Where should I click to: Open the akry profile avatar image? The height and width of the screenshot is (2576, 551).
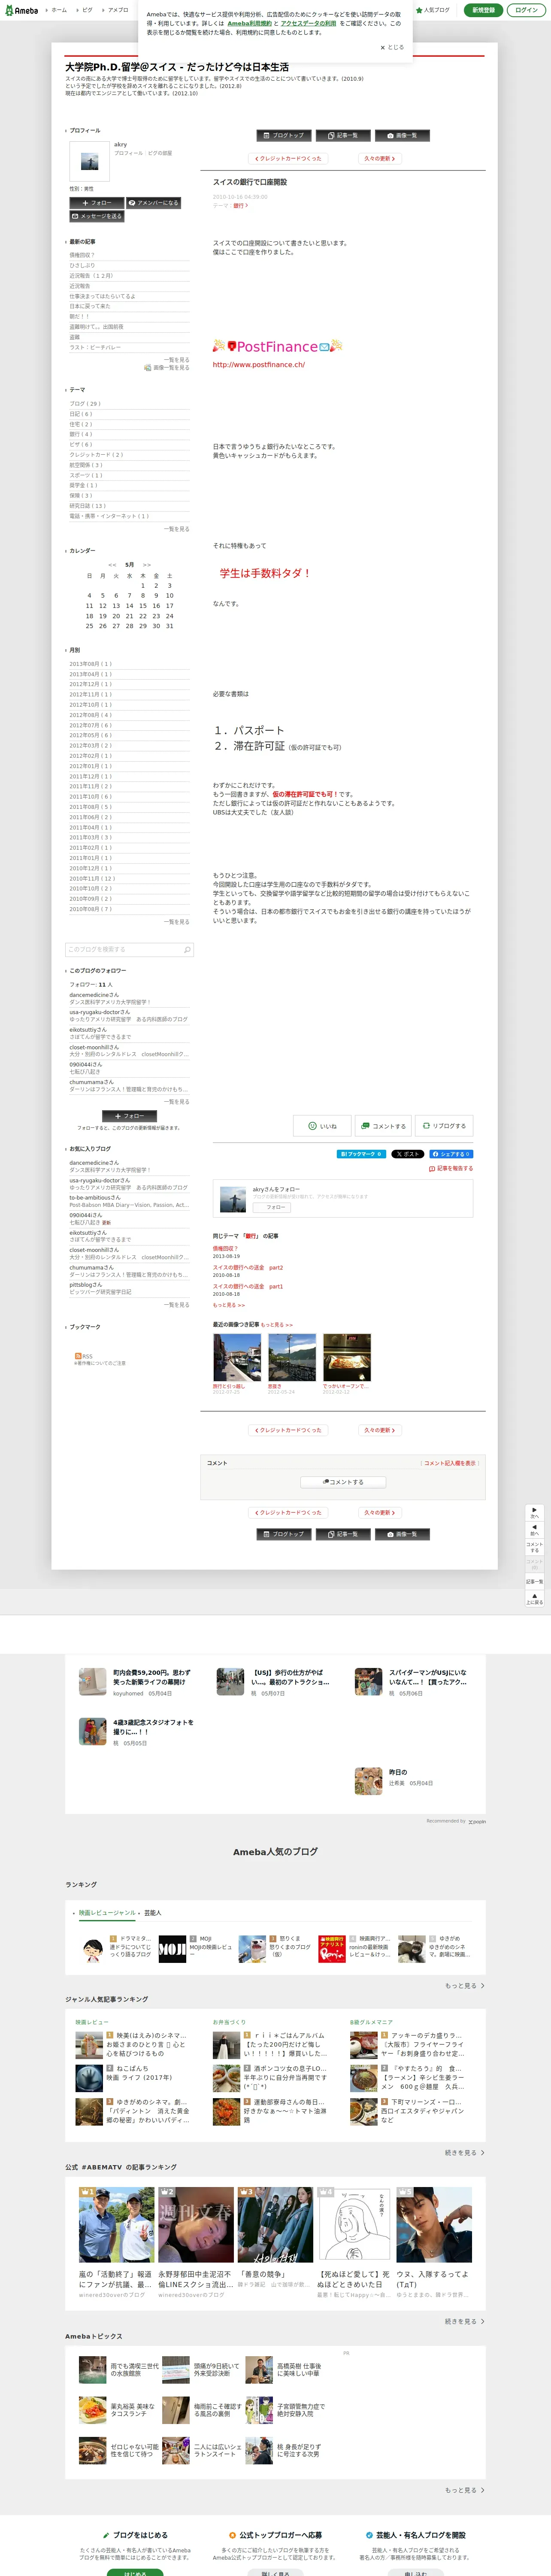89,161
